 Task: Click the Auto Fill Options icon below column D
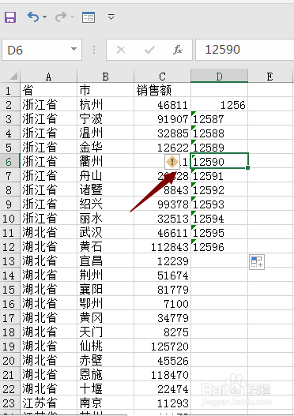click(x=257, y=262)
